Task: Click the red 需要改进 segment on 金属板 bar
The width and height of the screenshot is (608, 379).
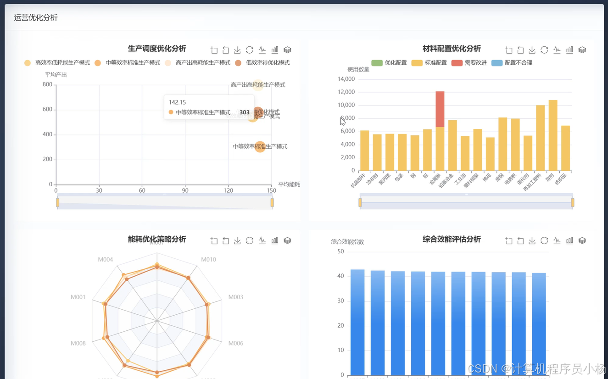Action: click(x=440, y=109)
